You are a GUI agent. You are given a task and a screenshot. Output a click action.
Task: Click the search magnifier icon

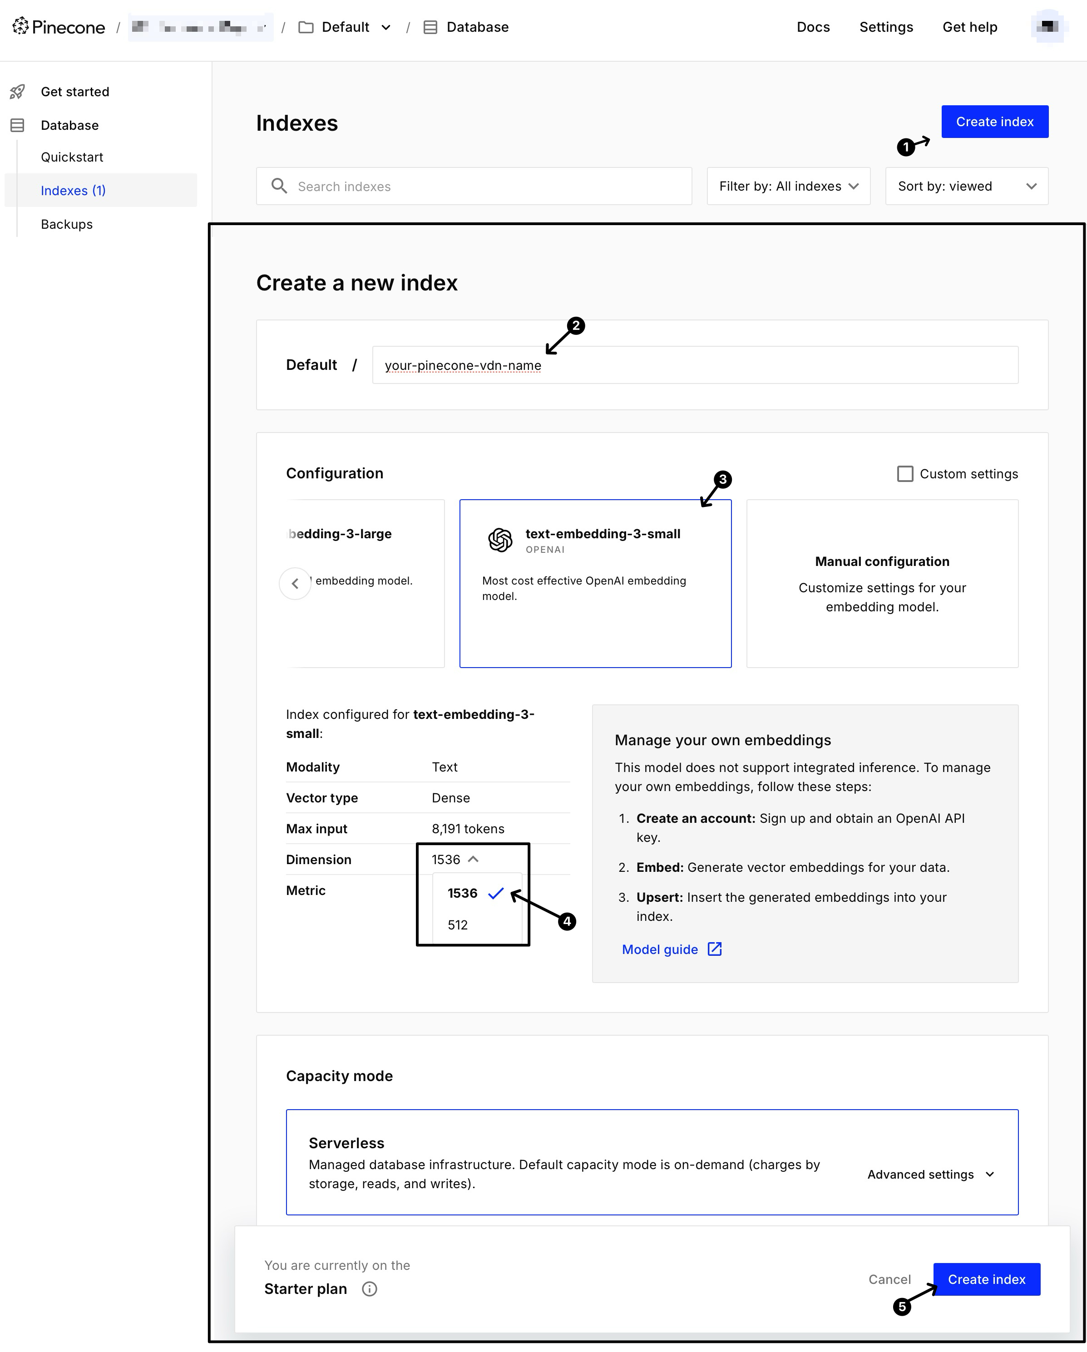(x=279, y=186)
